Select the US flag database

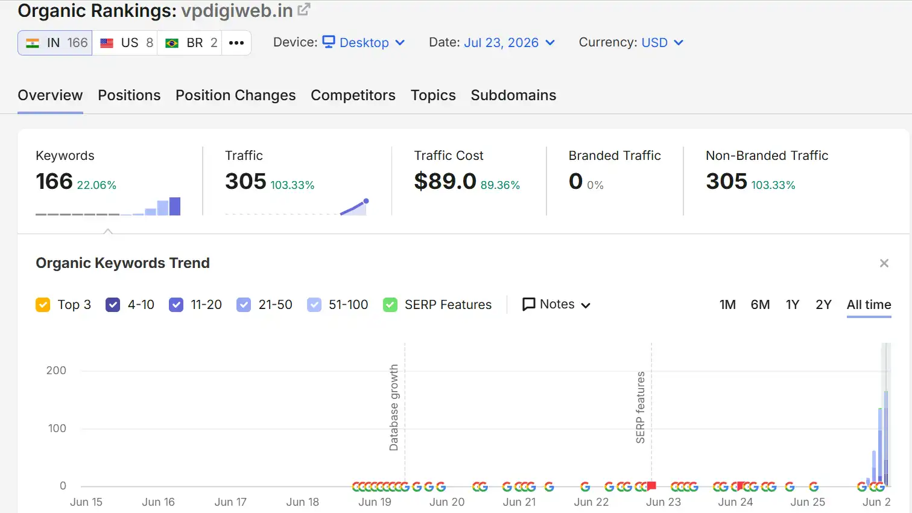coord(125,43)
